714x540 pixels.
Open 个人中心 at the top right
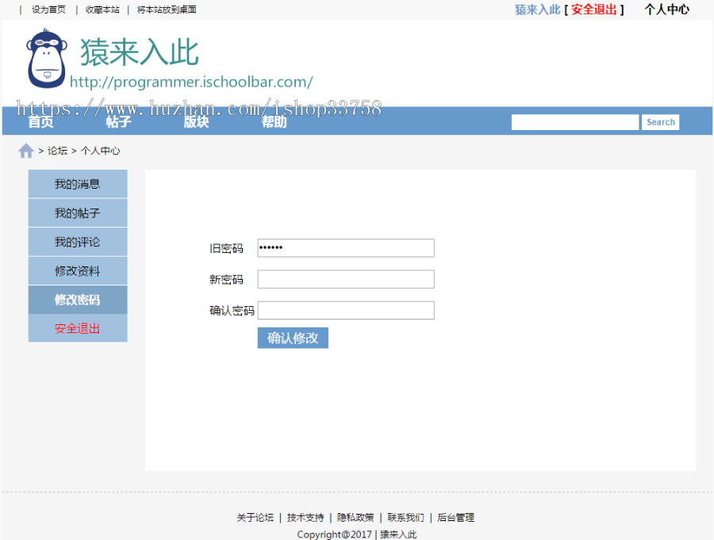point(666,9)
